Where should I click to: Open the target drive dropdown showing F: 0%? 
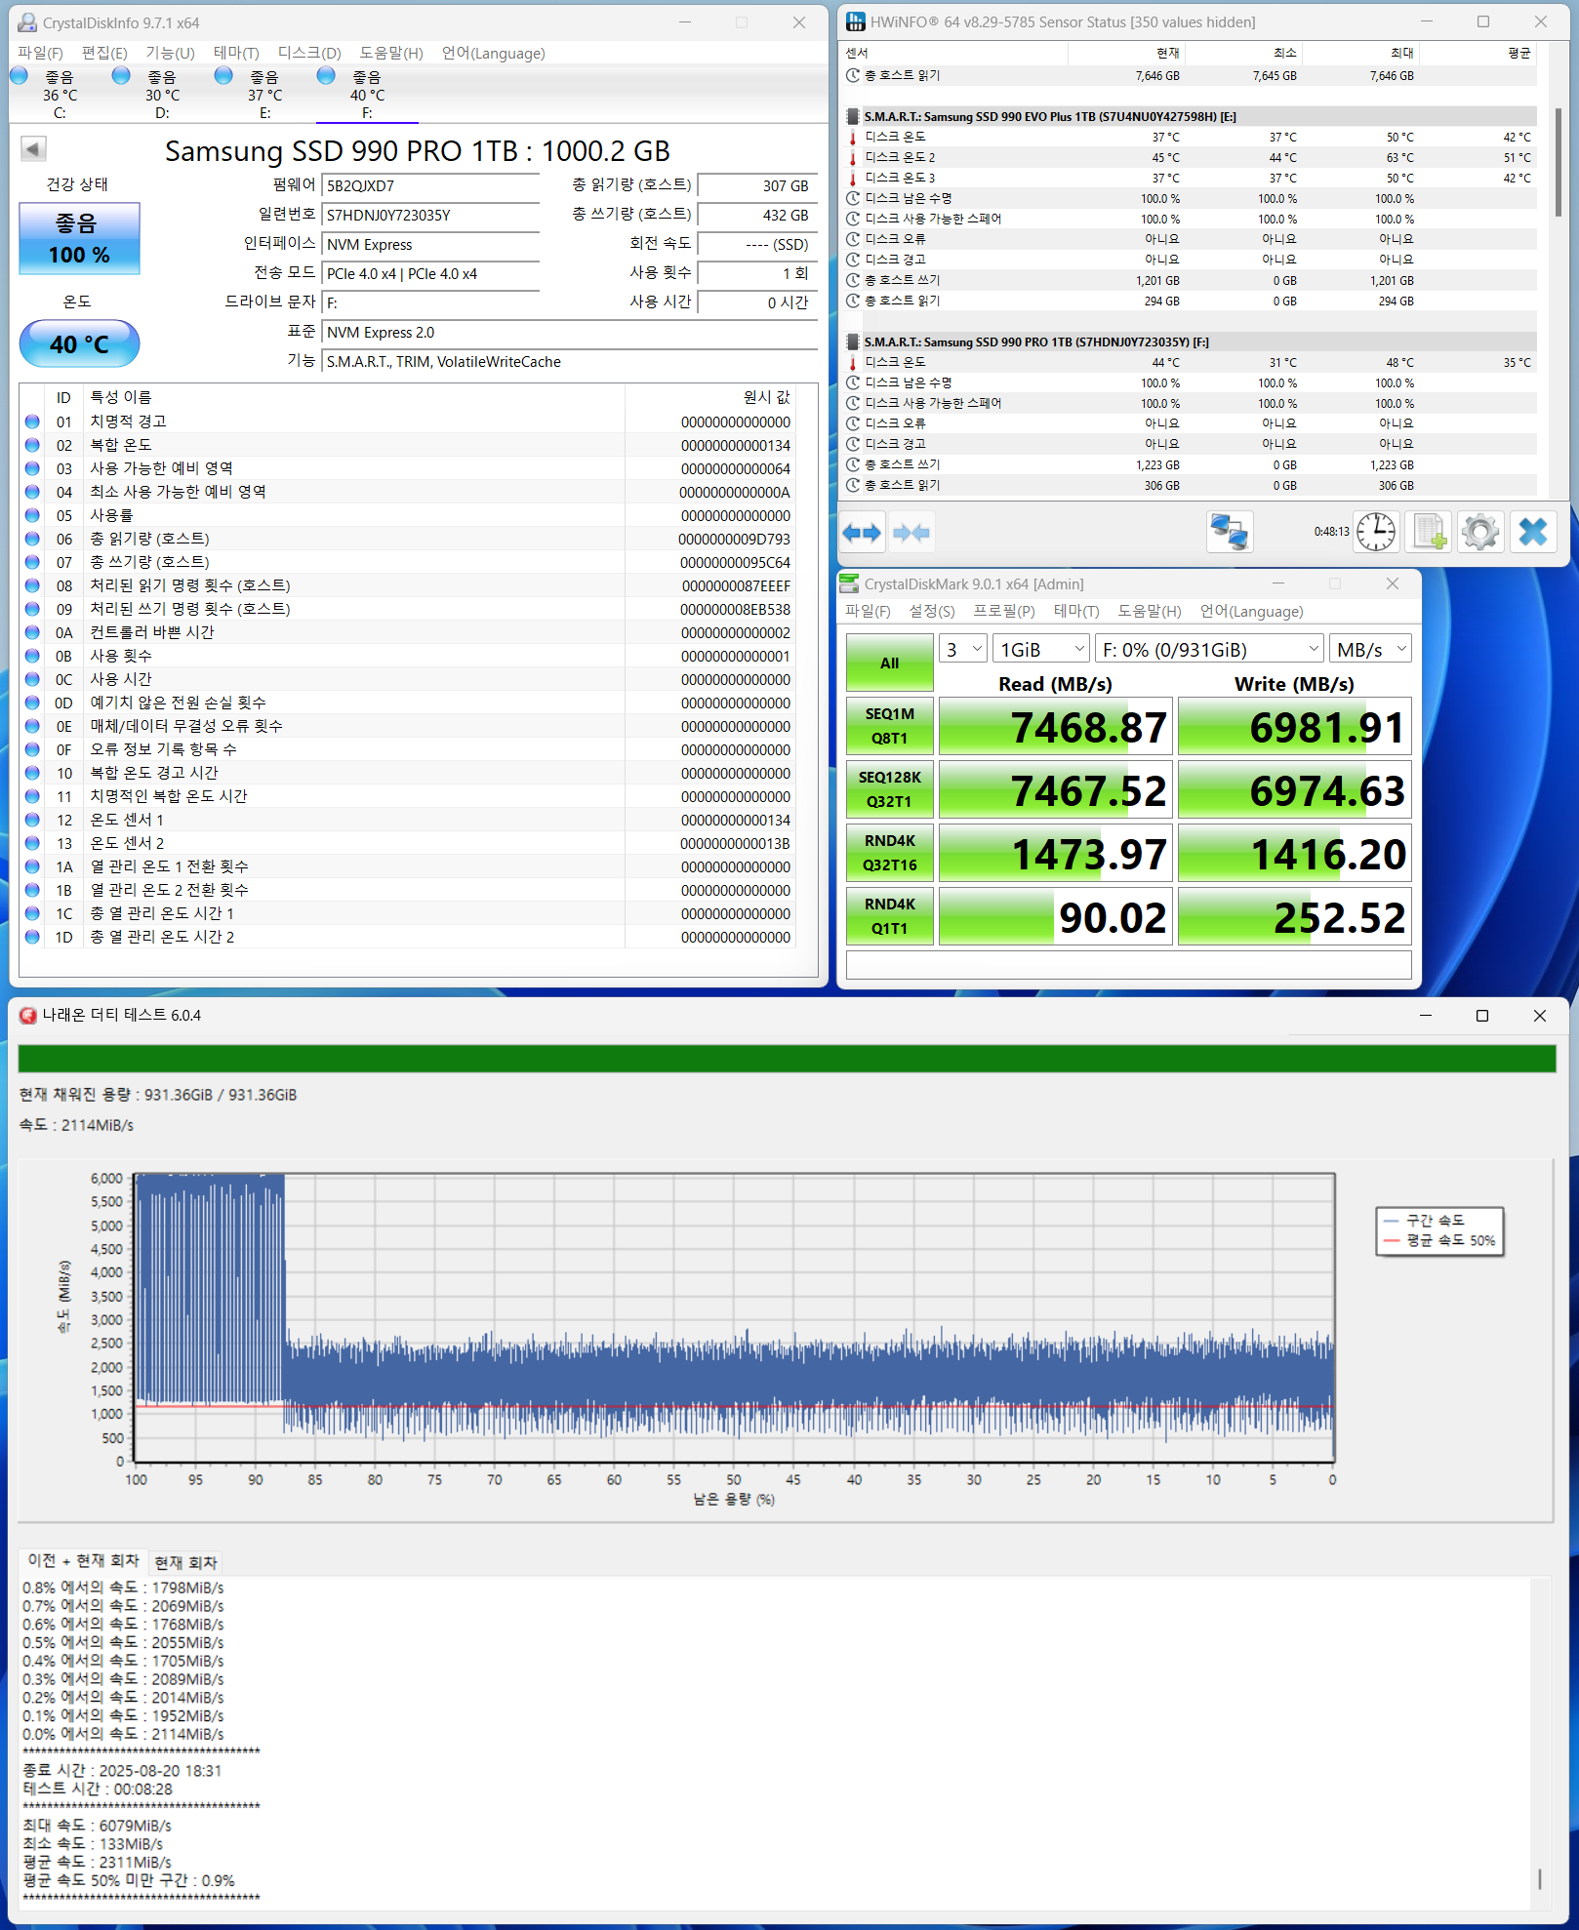[1209, 650]
